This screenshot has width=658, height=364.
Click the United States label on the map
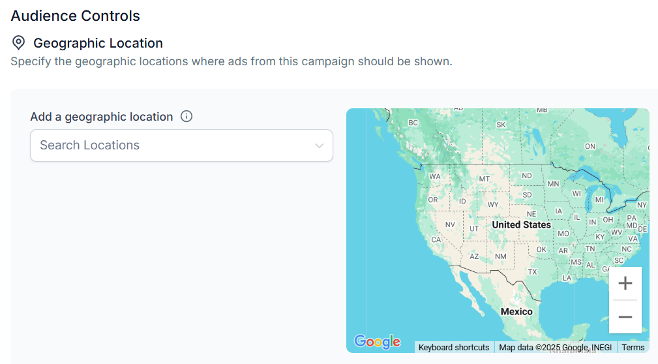[521, 225]
